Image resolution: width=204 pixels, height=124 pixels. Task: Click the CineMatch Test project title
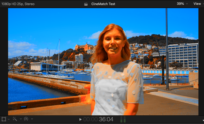tap(103, 4)
